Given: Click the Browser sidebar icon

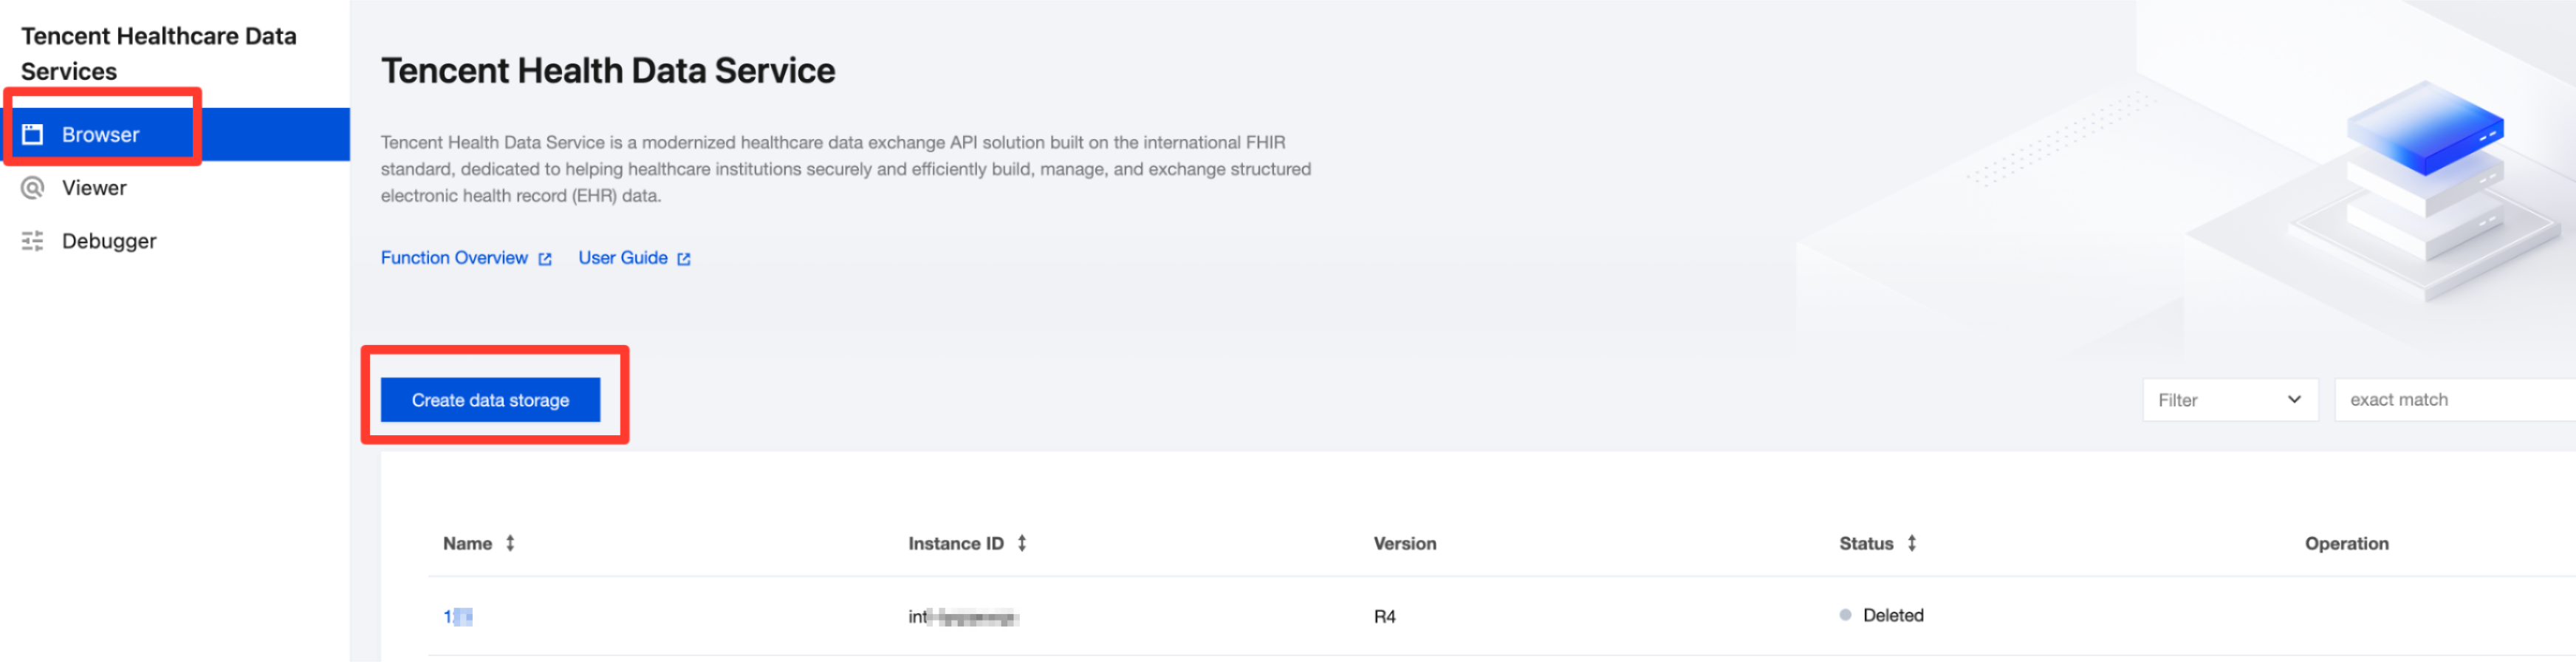Looking at the screenshot, I should pos(33,134).
